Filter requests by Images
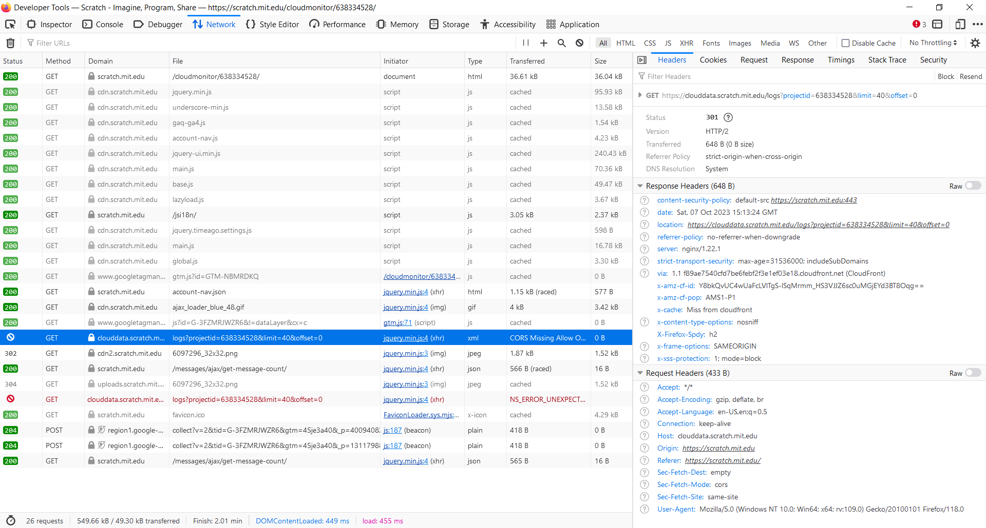 (x=740, y=43)
